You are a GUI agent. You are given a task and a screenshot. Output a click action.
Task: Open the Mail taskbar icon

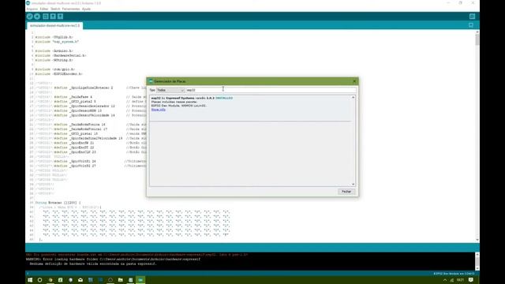coord(80,280)
